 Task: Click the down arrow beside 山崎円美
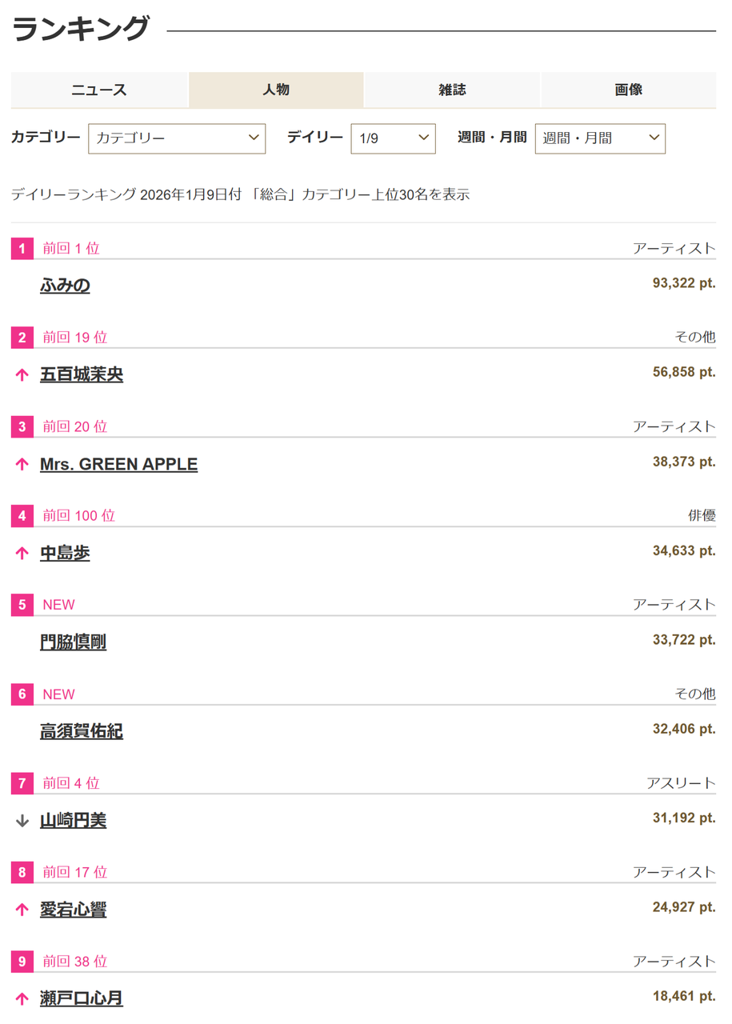[22, 821]
